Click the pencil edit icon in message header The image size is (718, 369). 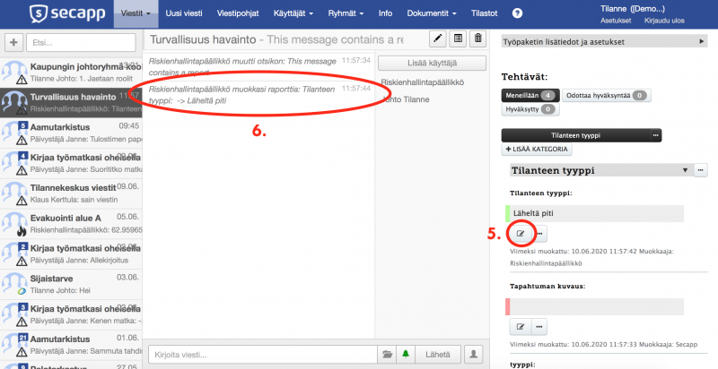(x=437, y=39)
